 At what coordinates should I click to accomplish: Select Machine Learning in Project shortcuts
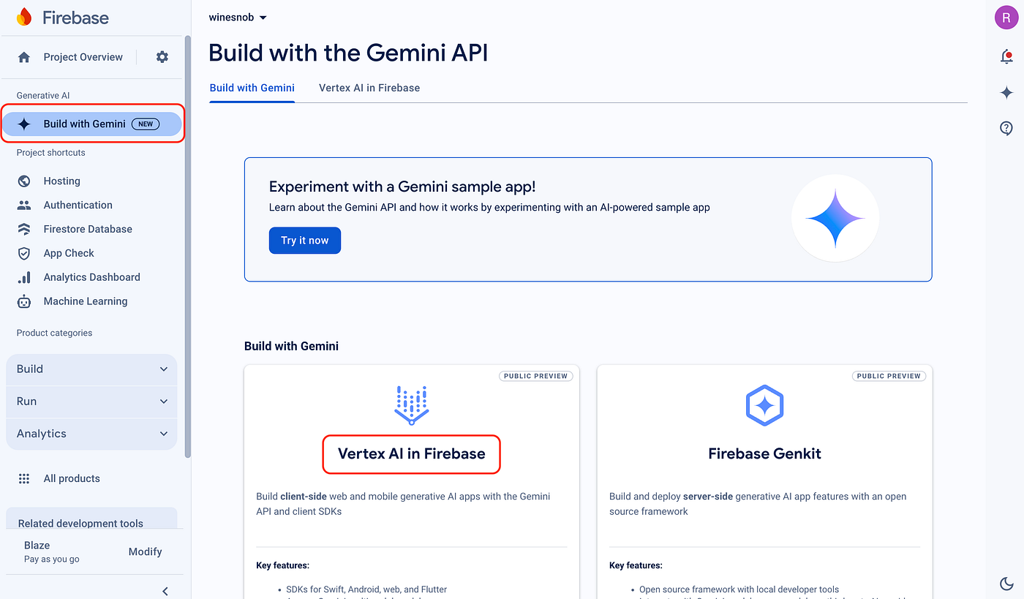(x=85, y=301)
